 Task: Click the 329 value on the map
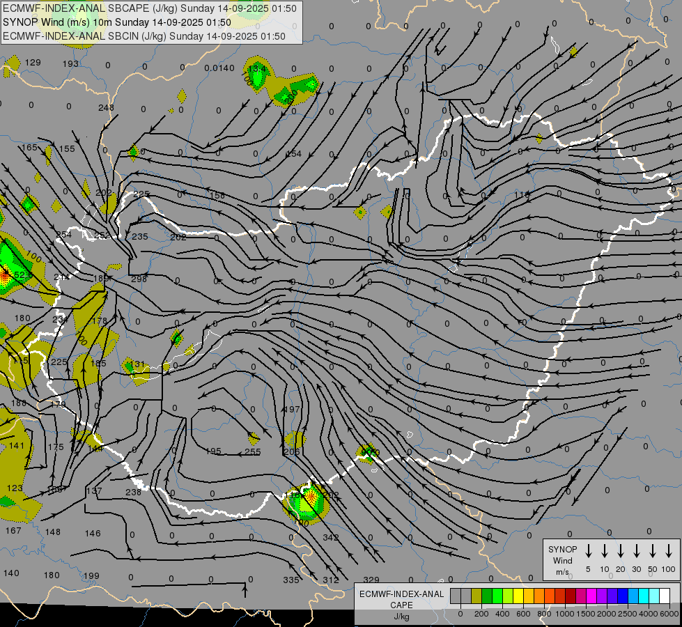[371, 580]
